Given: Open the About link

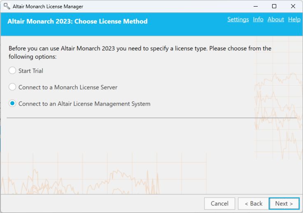Looking at the screenshot, I should (276, 19).
